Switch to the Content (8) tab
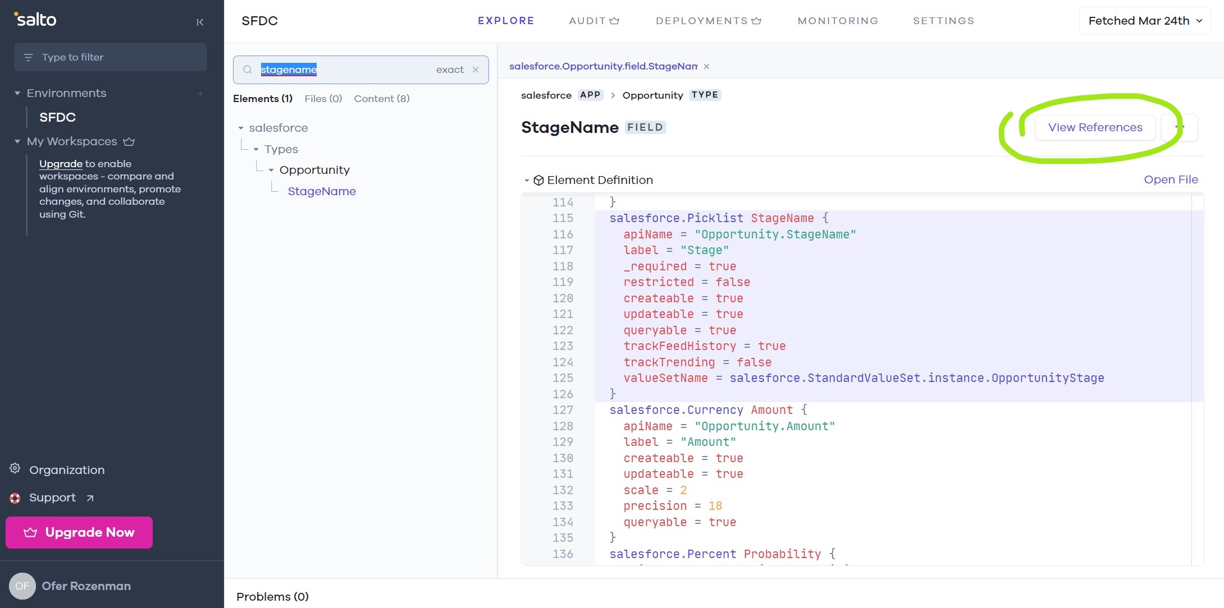 coord(381,99)
